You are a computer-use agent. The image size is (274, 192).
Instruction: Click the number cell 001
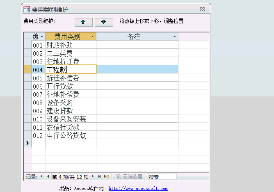[38, 45]
